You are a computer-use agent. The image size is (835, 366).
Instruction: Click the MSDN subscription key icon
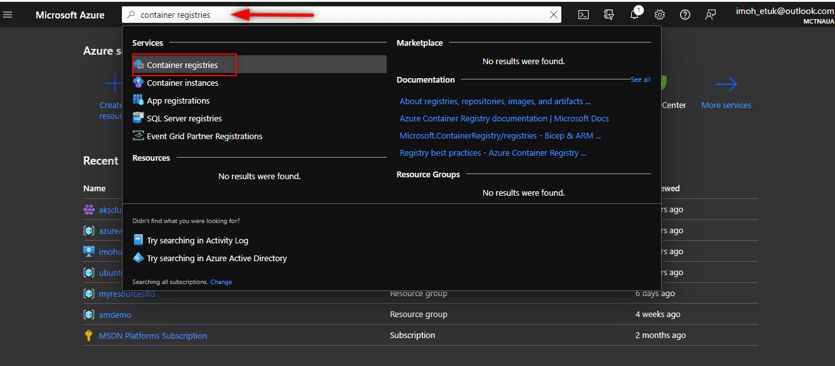pyautogui.click(x=89, y=335)
